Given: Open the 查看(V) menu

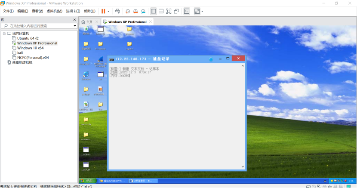Looking at the screenshot, I should 37,11.
